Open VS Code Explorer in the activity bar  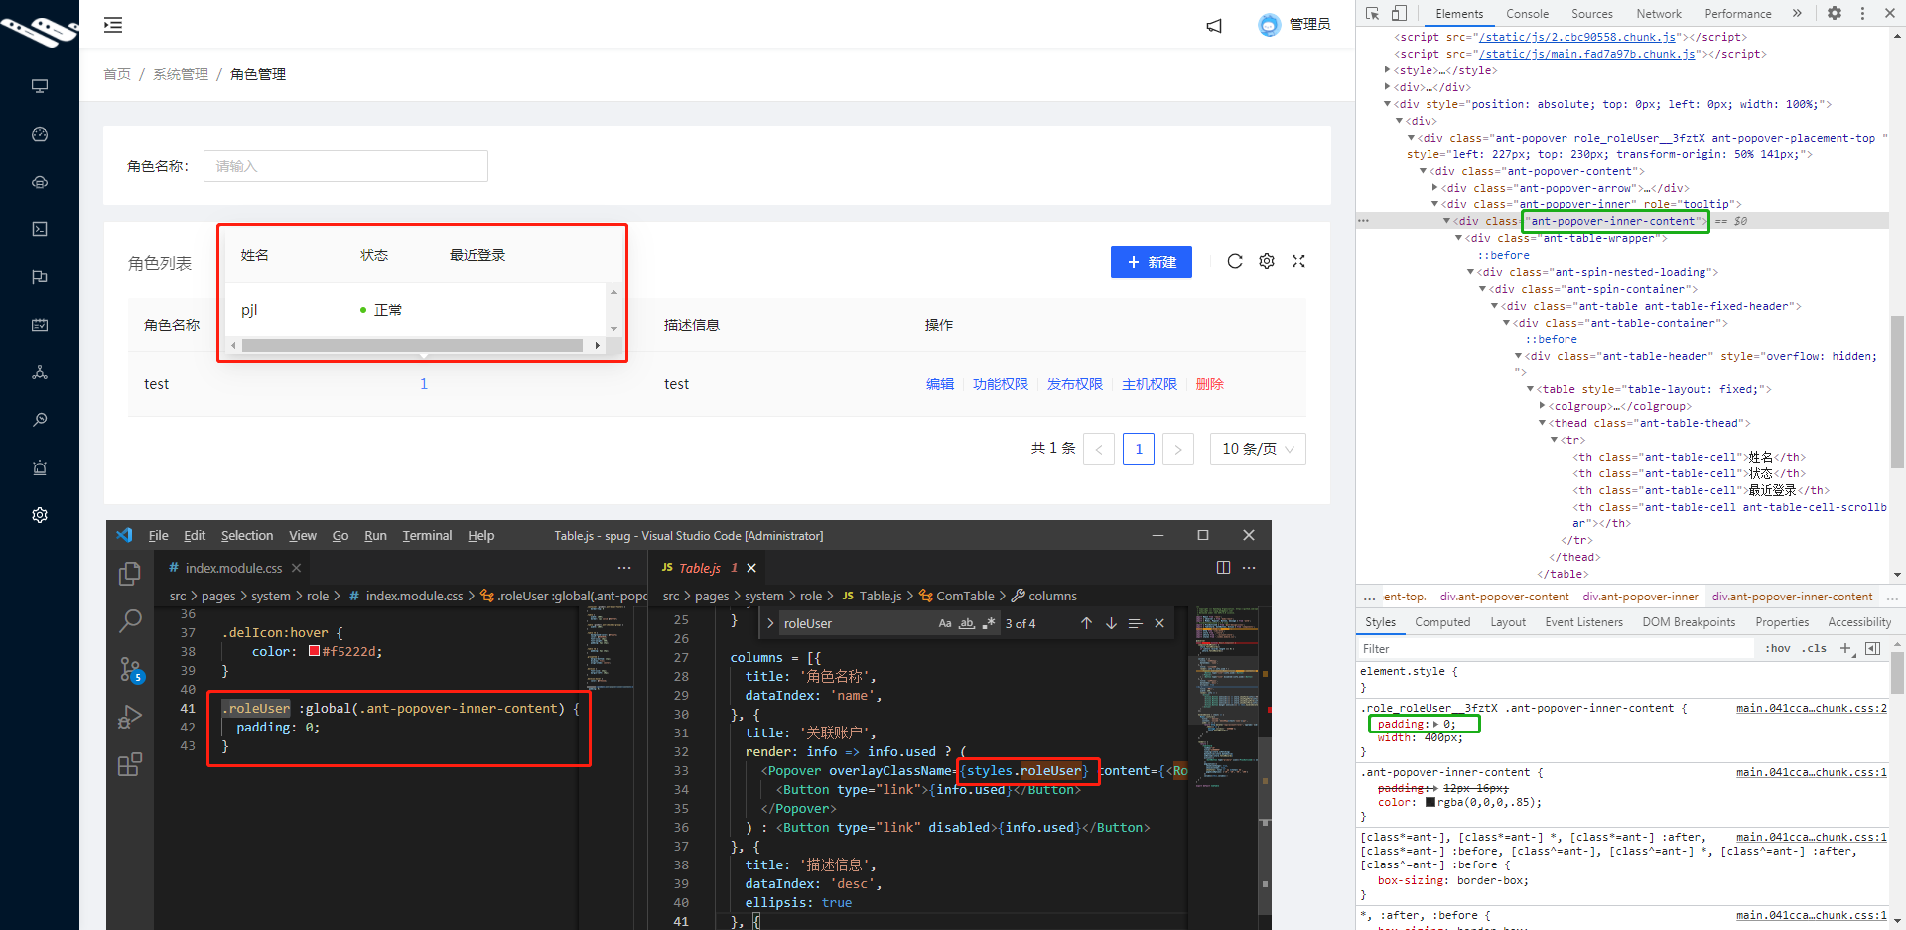click(130, 574)
